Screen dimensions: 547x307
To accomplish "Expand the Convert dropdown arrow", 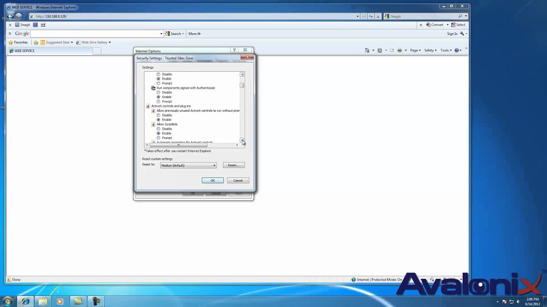I will pyautogui.click(x=447, y=25).
